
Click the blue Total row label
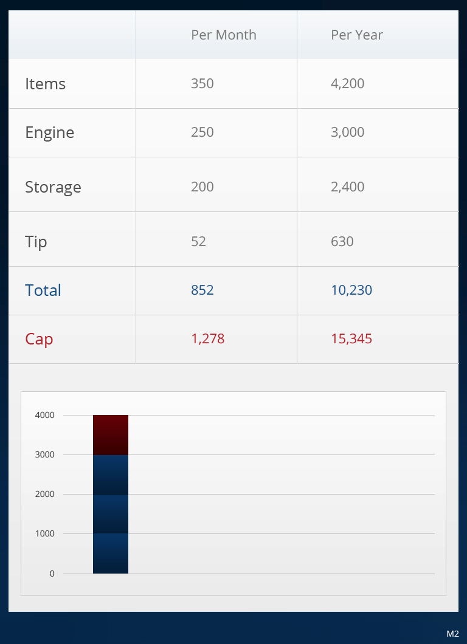(x=43, y=290)
